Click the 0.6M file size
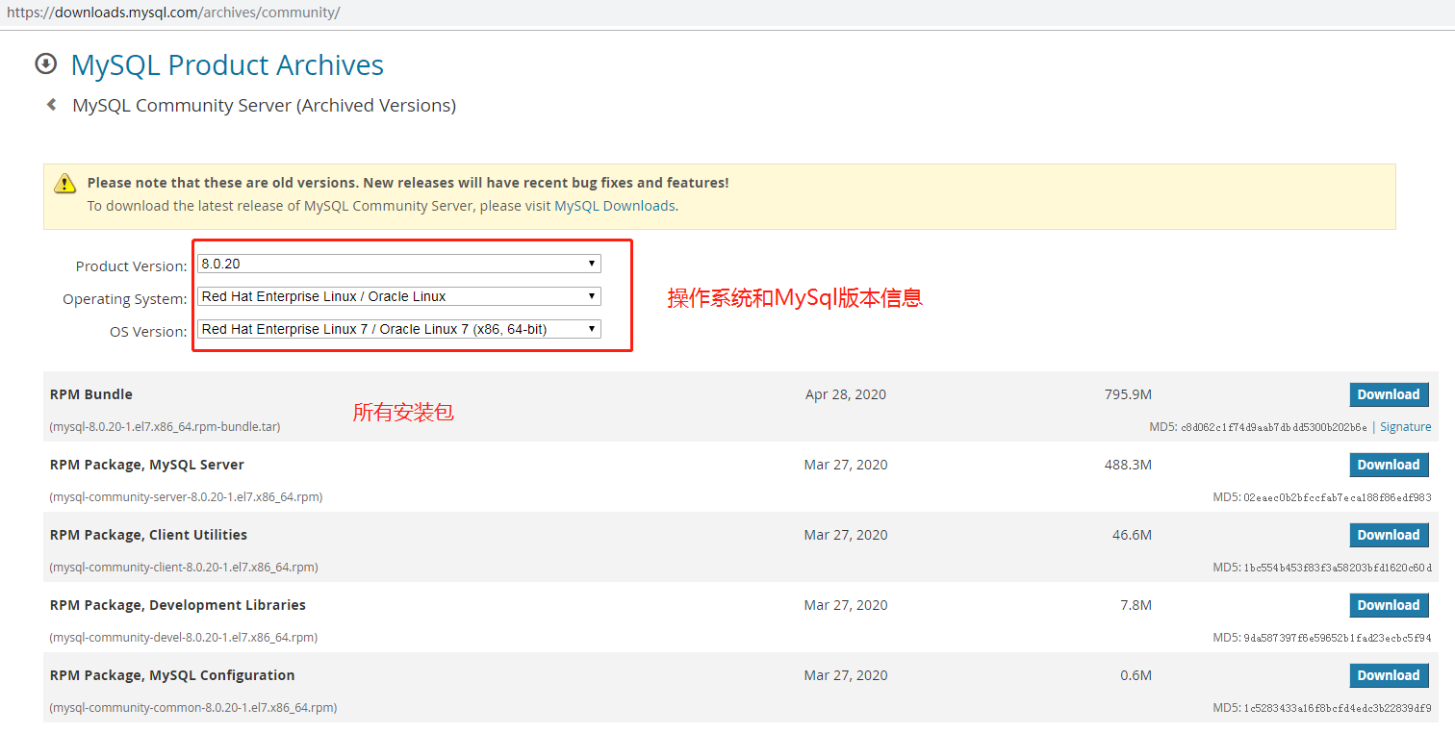 pyautogui.click(x=1136, y=675)
